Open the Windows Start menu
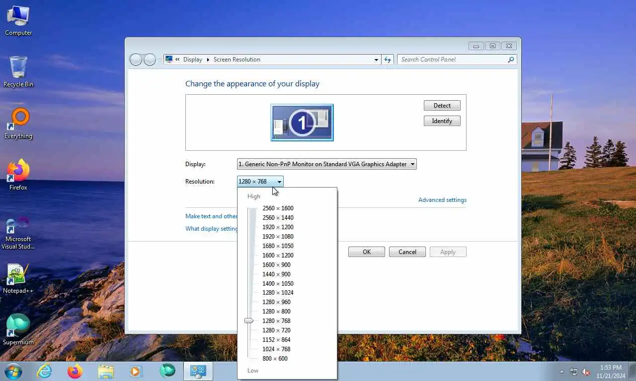The width and height of the screenshot is (636, 381). (13, 371)
